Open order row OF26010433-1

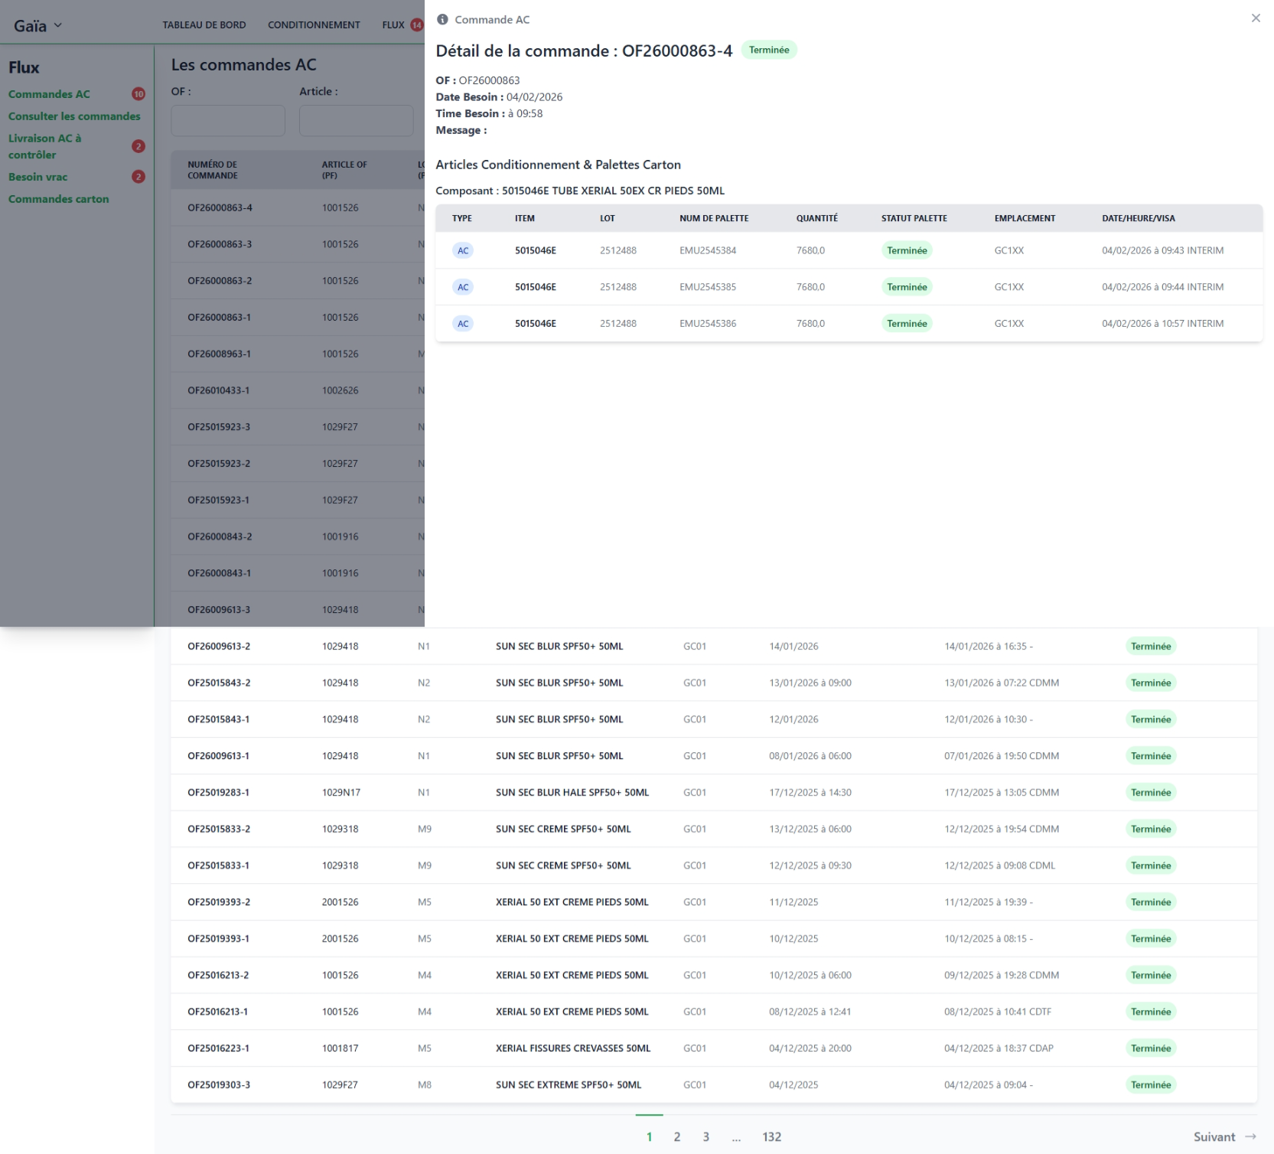(298, 390)
